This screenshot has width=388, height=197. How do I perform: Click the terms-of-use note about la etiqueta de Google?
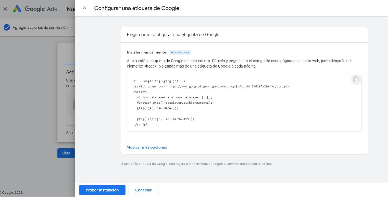196,164
